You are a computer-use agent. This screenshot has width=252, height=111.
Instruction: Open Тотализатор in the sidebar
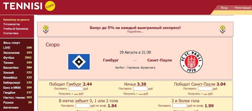point(12,24)
